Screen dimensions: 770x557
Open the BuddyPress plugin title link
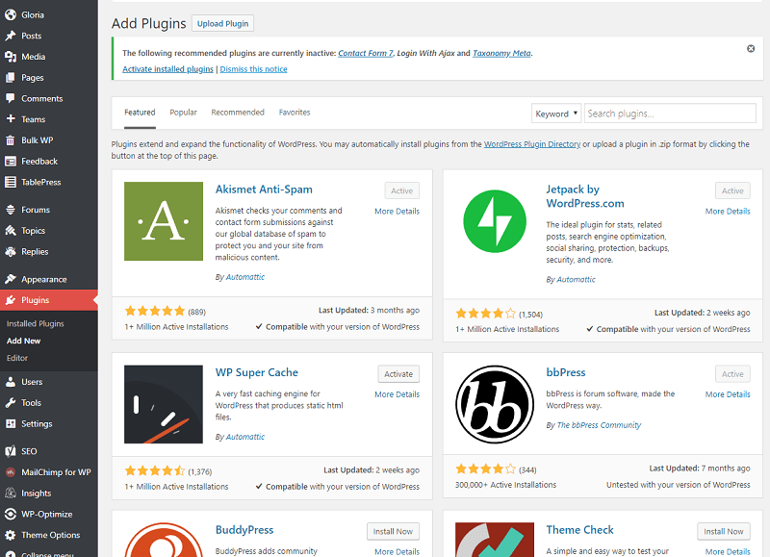pos(244,530)
